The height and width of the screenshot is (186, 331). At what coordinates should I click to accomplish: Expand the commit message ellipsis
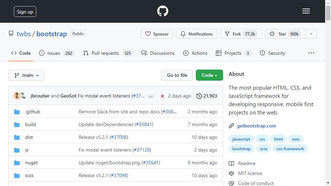[x=151, y=96]
